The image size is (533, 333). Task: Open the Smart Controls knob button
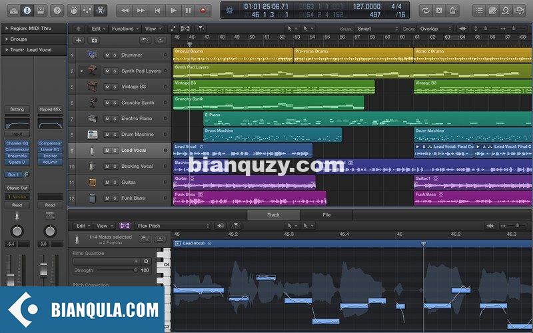coord(73,11)
